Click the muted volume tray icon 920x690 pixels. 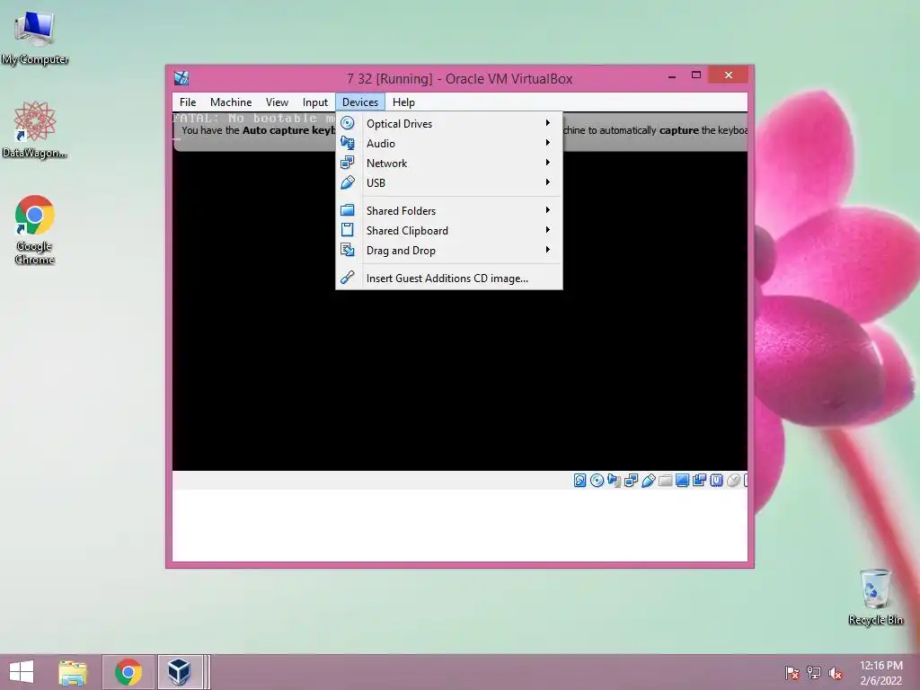tap(836, 672)
